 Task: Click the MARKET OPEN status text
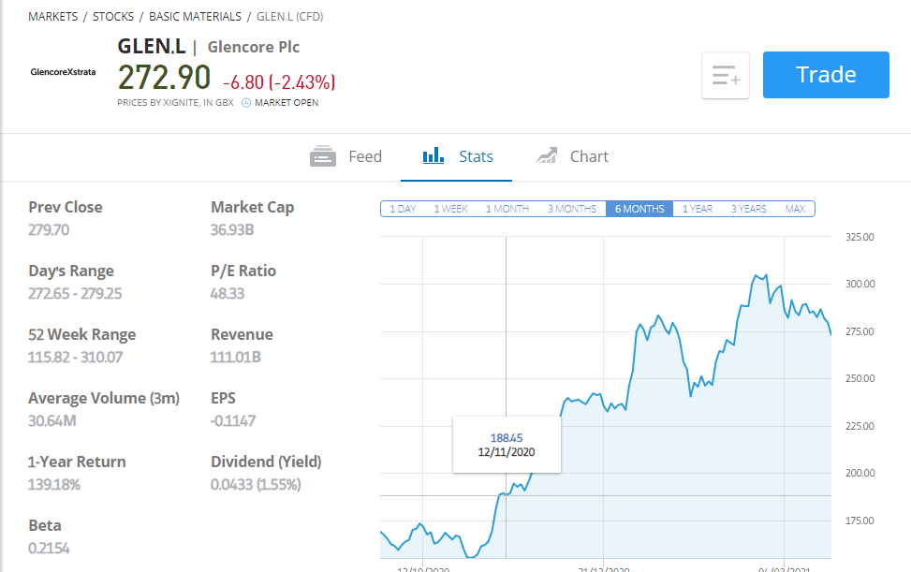(287, 103)
